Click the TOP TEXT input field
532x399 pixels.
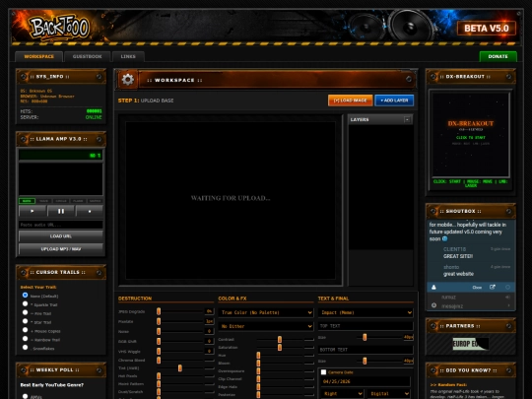click(x=366, y=326)
